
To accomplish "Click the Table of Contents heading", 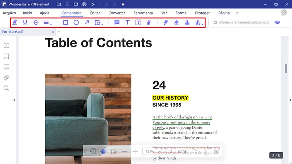I will click(98, 43).
